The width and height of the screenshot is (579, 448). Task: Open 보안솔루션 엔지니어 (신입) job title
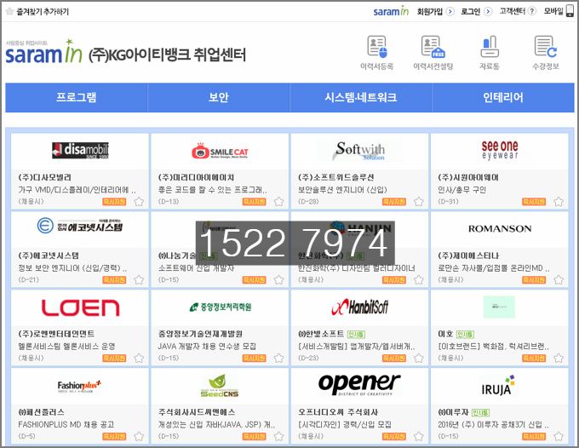tap(342, 190)
